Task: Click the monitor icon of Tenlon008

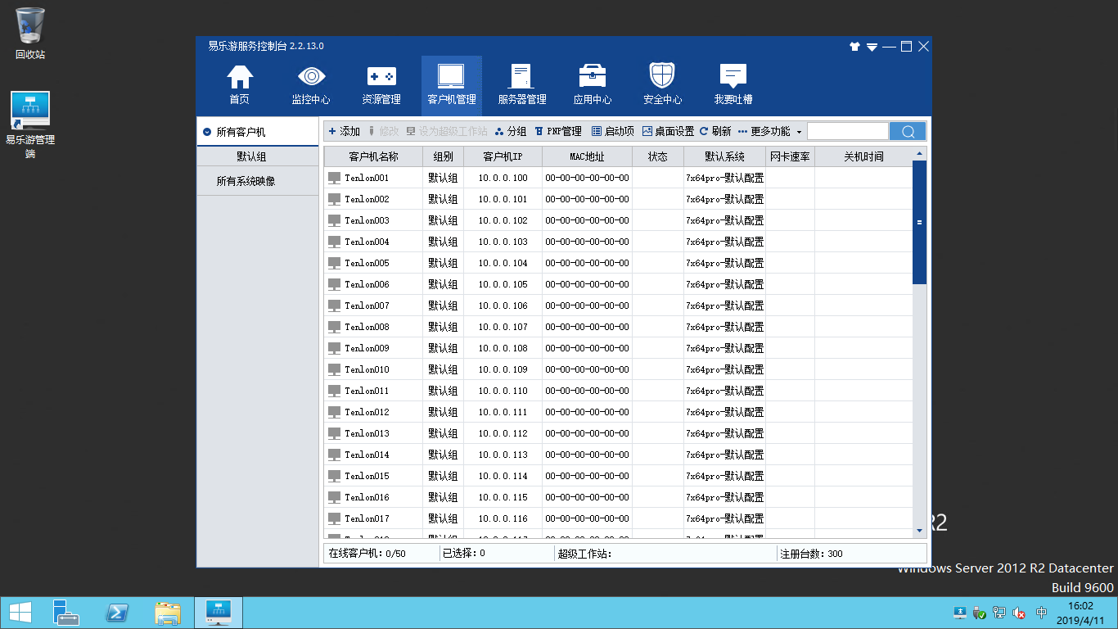Action: pos(334,327)
